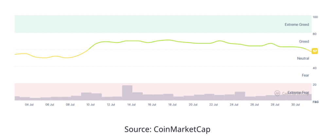The height and width of the screenshot is (139, 335).
Task: Click the 18 Jul date label
Action: click(172, 104)
